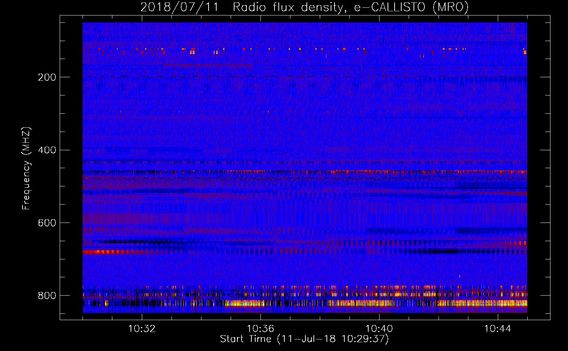The height and width of the screenshot is (351, 568).
Task: Click the 600 frequency tick label
Action: tap(47, 223)
